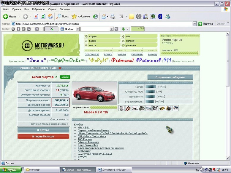Open the Справка menu
Image resolution: width=231 pixels, height=173 pixels.
point(65,9)
